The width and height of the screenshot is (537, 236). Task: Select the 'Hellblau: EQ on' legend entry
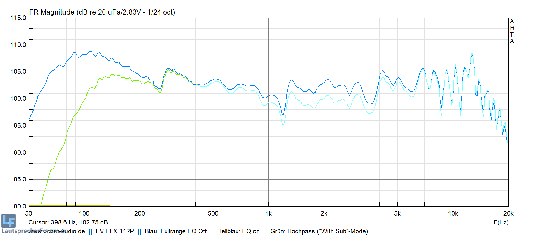tap(238, 231)
